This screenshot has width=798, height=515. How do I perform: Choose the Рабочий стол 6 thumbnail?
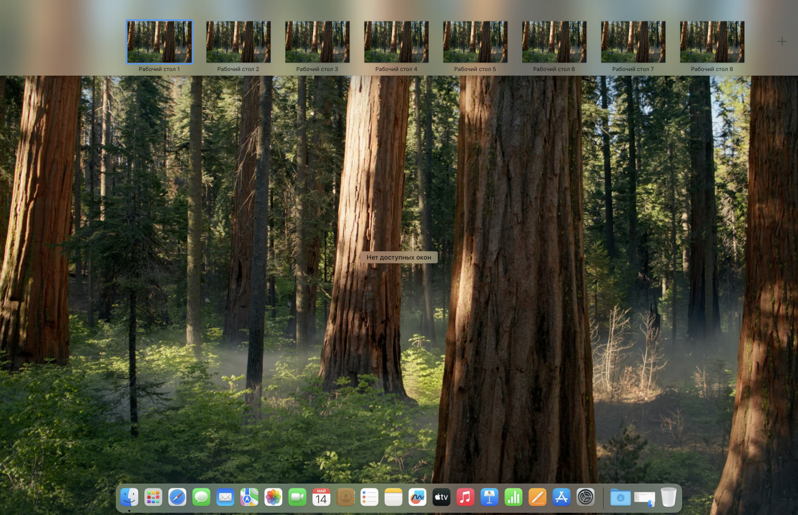(x=555, y=42)
